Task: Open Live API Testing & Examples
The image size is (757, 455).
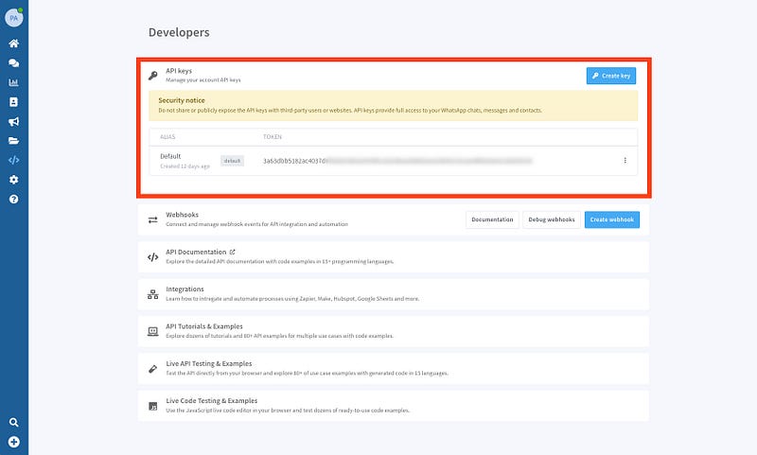Action: [208, 363]
